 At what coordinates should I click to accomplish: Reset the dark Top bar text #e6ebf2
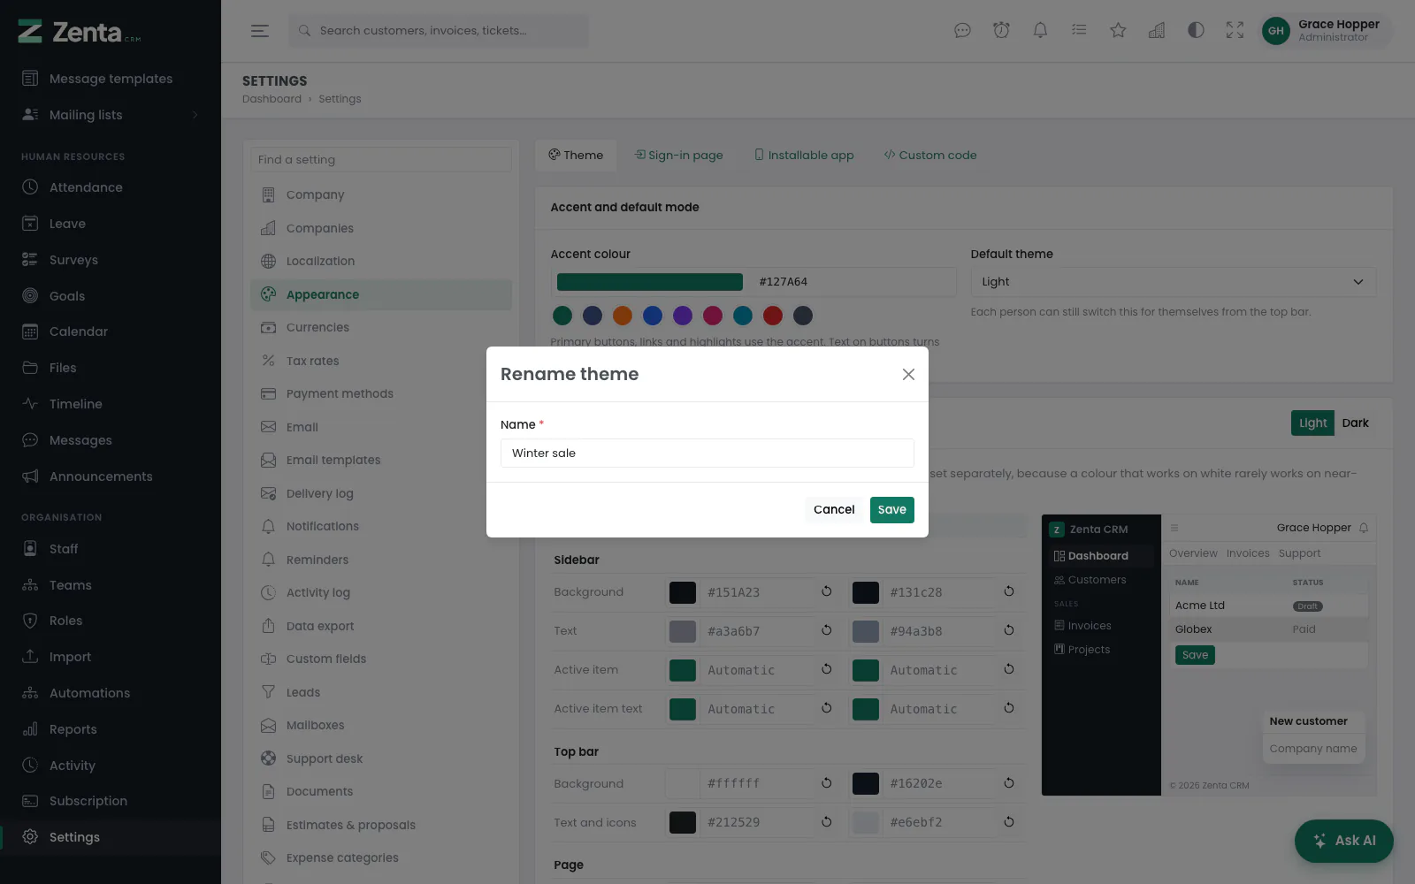coord(1009,822)
